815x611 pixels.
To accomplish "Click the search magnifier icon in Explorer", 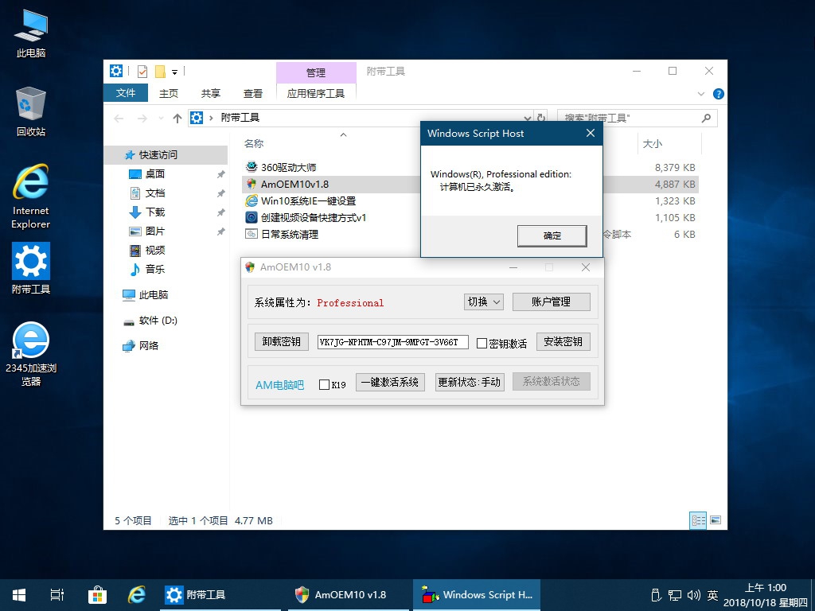I will pyautogui.click(x=706, y=118).
